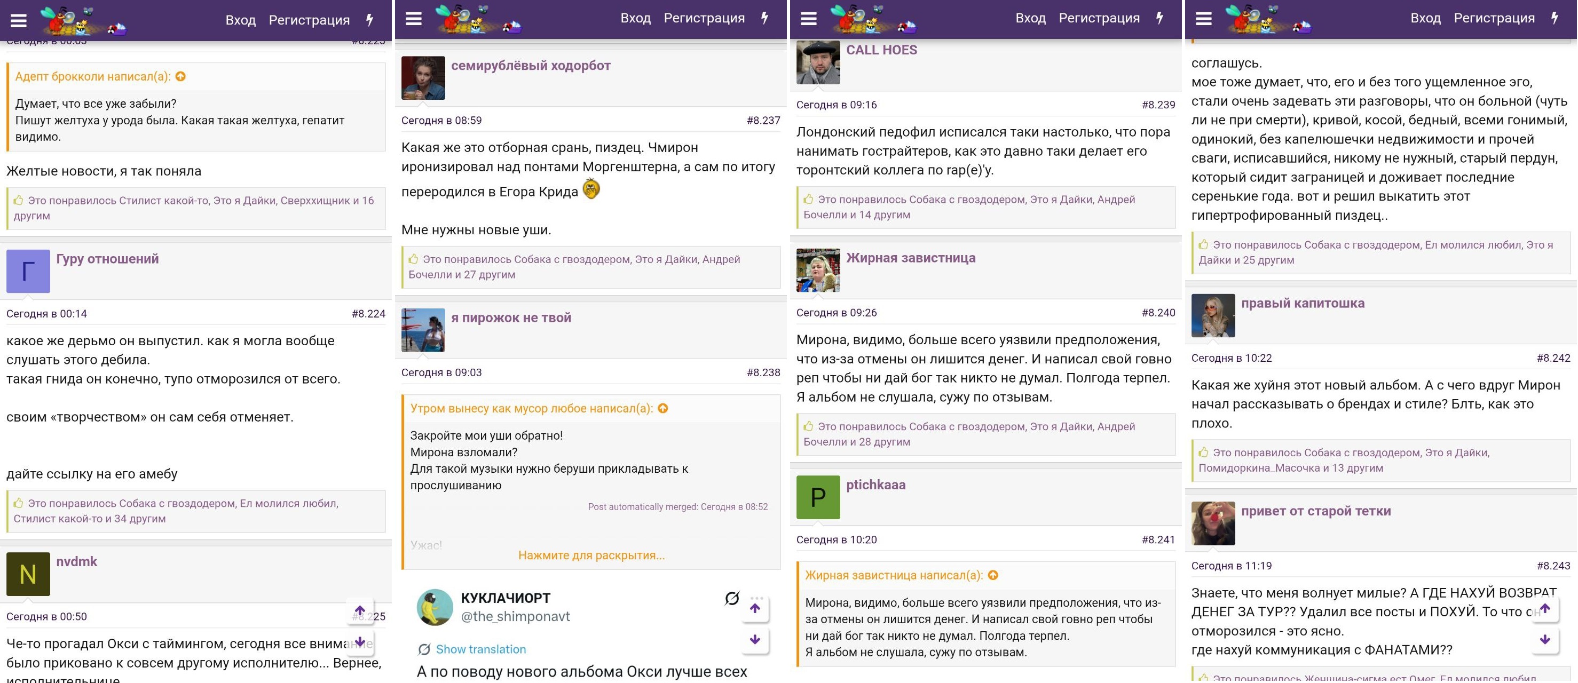Open ptichkaaa green avatar
The height and width of the screenshot is (683, 1578).
(818, 497)
